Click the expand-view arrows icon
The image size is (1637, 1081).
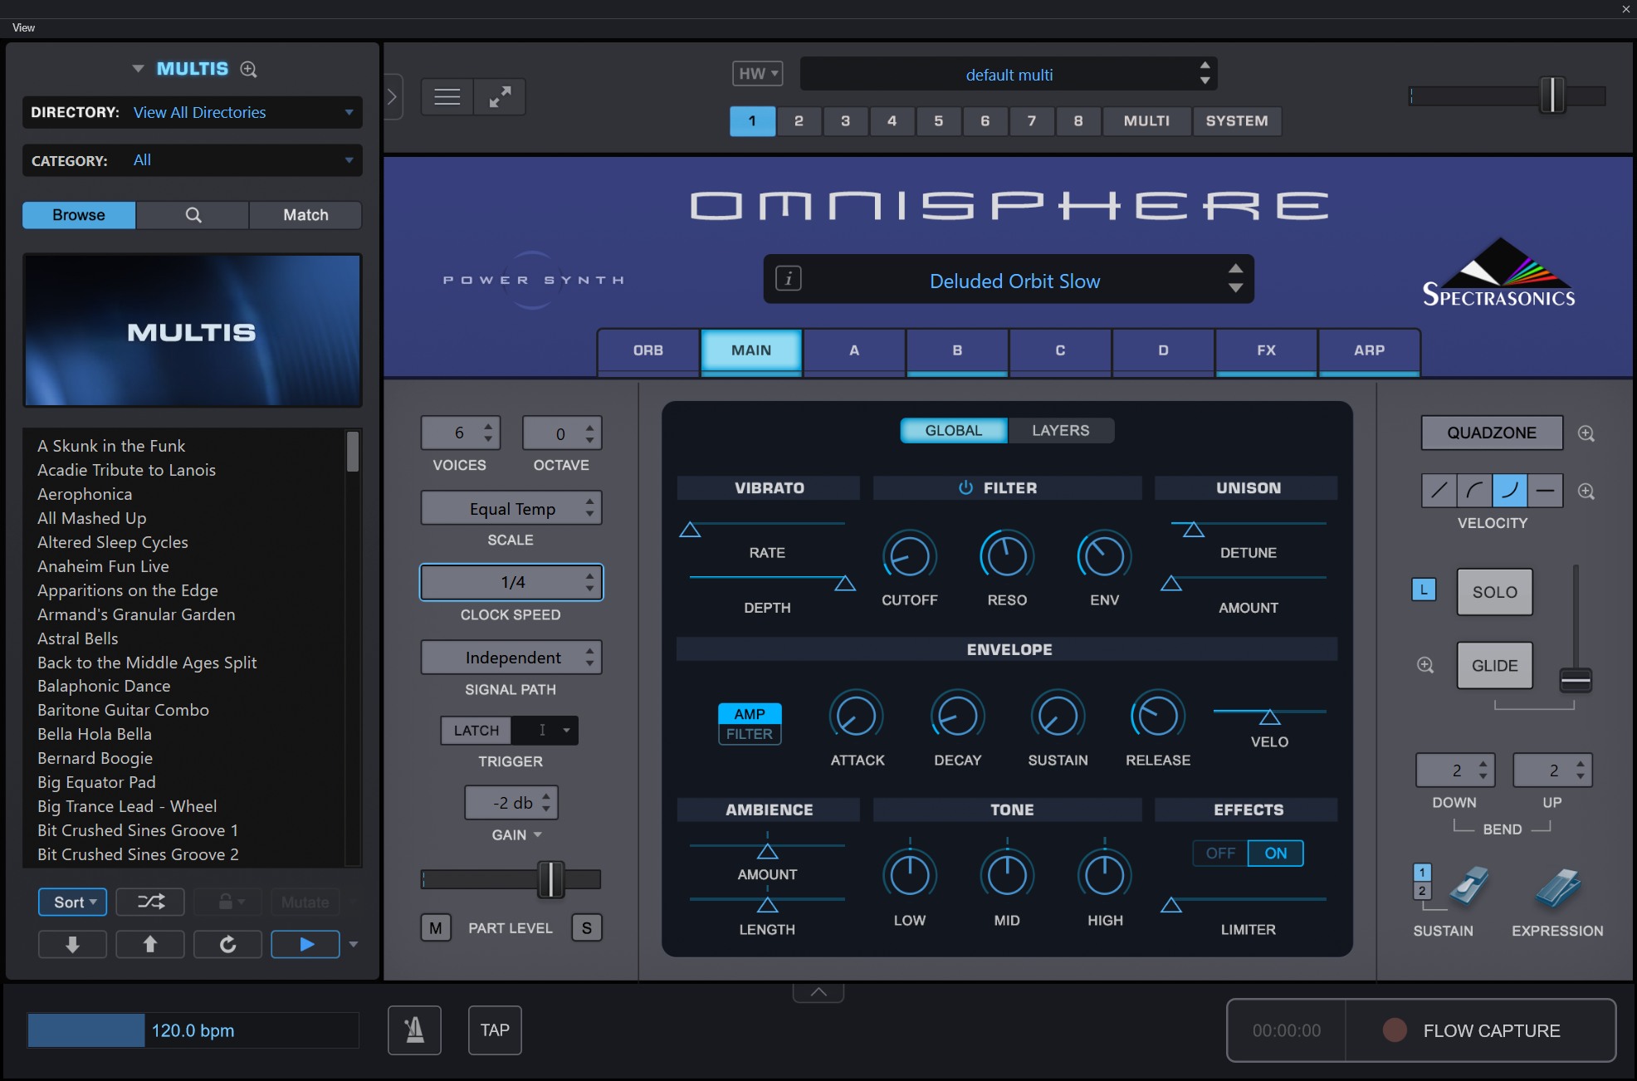click(x=500, y=97)
